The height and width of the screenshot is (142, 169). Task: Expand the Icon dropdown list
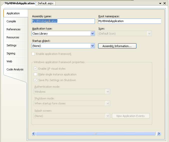click(x=149, y=34)
